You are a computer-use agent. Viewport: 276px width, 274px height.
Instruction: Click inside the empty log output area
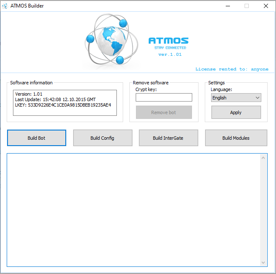(134, 210)
